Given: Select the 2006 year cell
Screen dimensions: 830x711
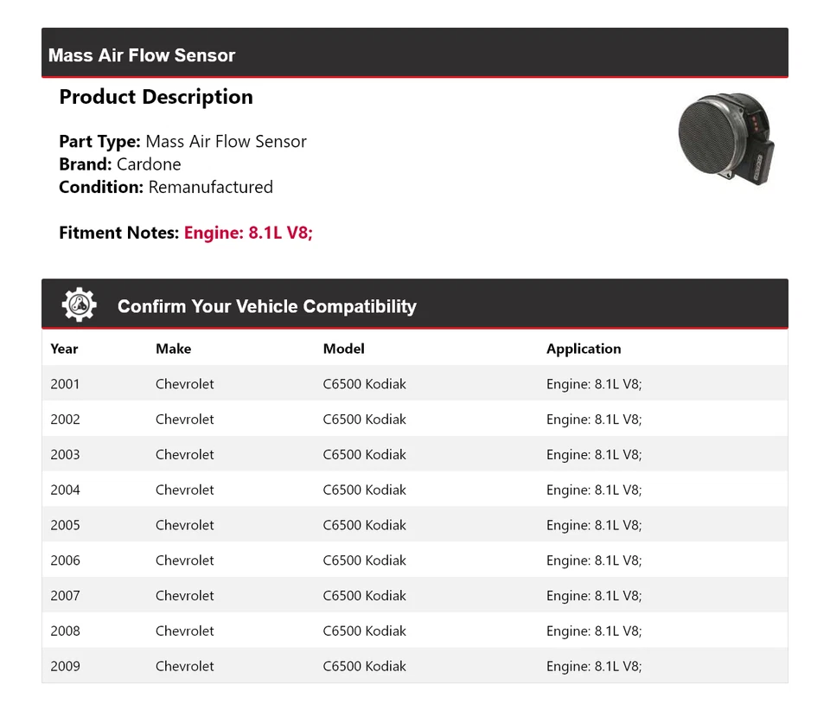Looking at the screenshot, I should [x=65, y=560].
